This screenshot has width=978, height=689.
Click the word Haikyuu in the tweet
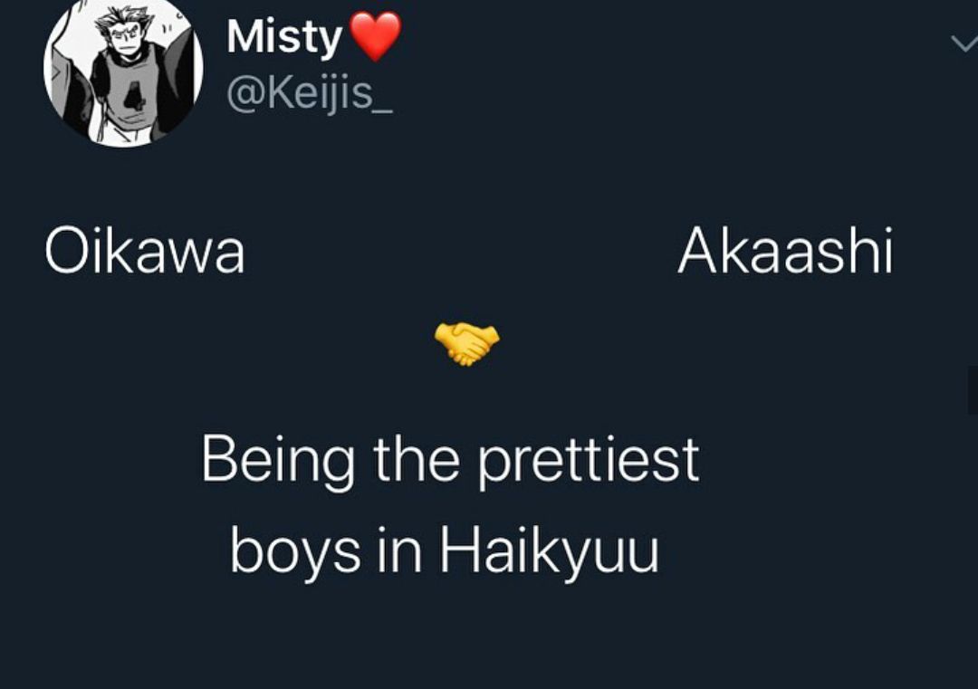(x=550, y=551)
